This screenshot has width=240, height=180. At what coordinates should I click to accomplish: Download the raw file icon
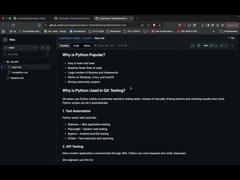216,45
